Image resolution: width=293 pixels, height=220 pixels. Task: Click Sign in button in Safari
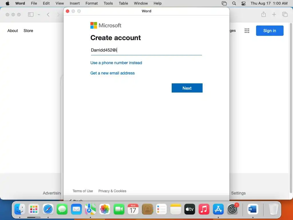coord(270,31)
